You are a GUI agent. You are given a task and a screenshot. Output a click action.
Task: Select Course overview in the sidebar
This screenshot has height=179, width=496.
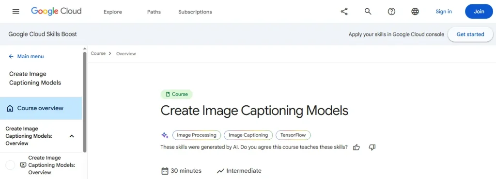coord(41,108)
